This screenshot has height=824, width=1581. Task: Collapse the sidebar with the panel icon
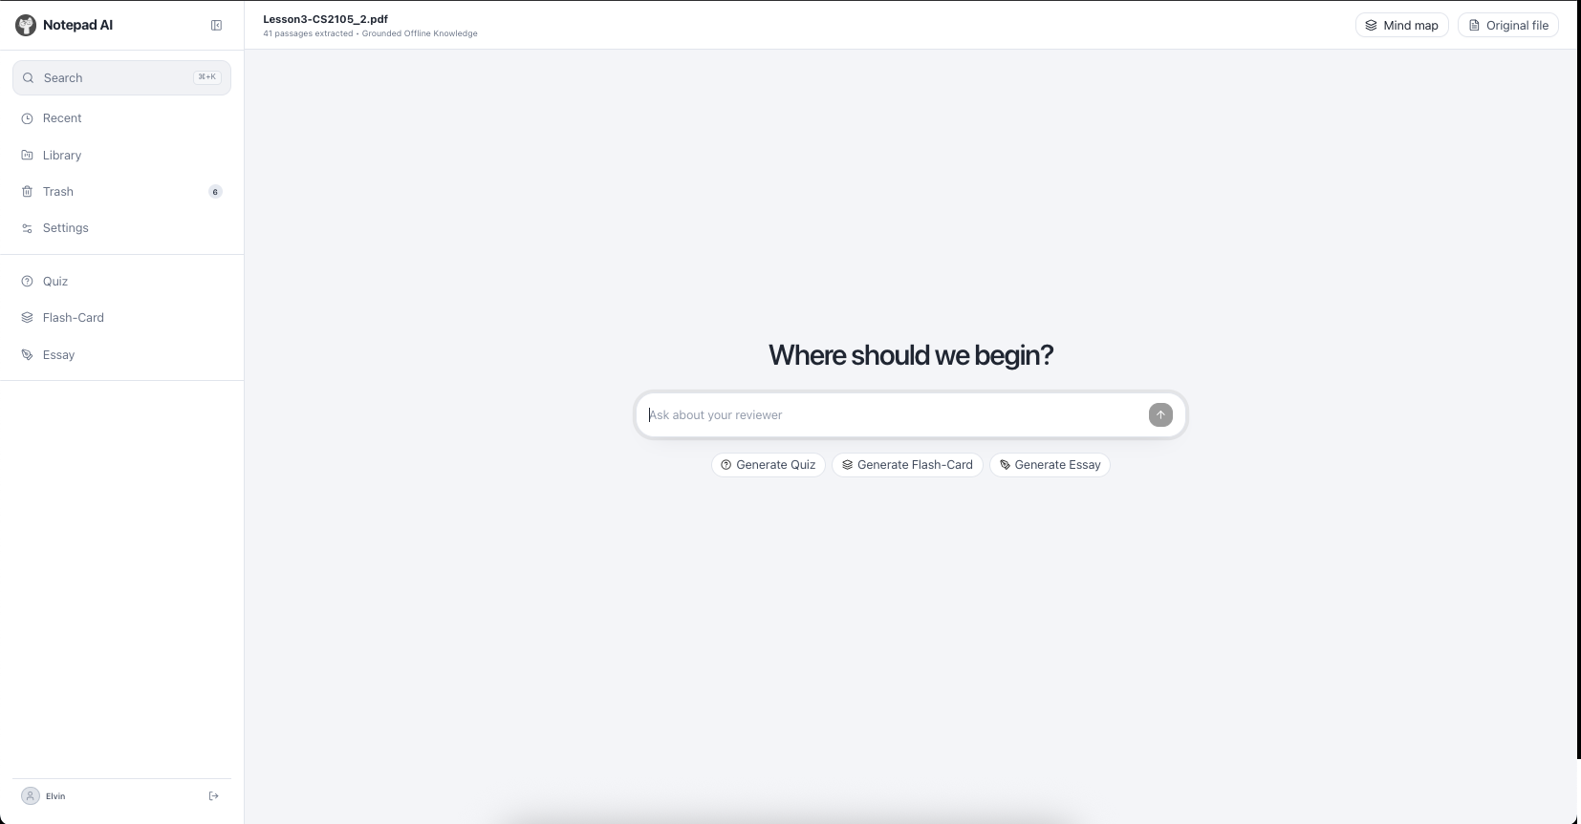pos(216,26)
